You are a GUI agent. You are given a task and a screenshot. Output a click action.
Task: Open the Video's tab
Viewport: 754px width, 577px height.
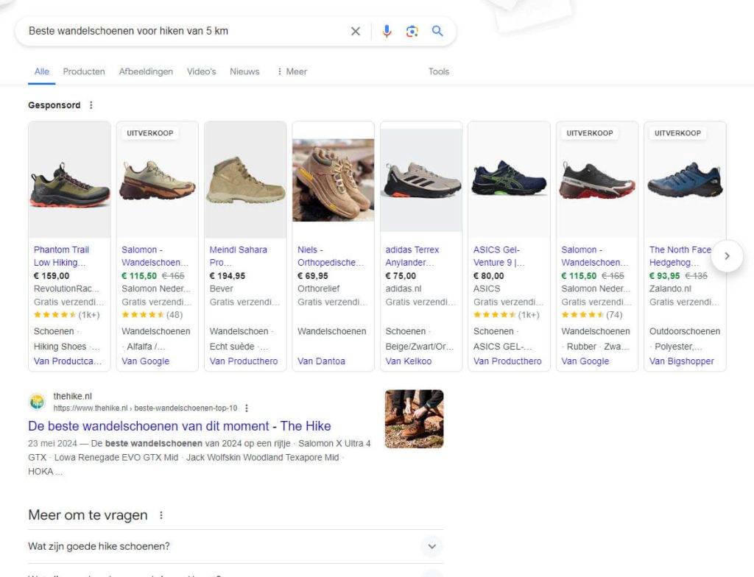(201, 71)
